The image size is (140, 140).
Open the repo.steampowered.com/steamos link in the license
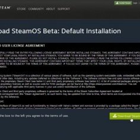pyautogui.click(x=105, y=84)
